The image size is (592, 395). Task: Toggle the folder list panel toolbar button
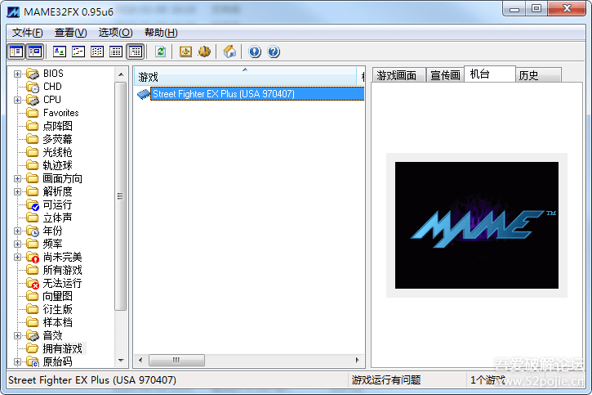tap(16, 52)
